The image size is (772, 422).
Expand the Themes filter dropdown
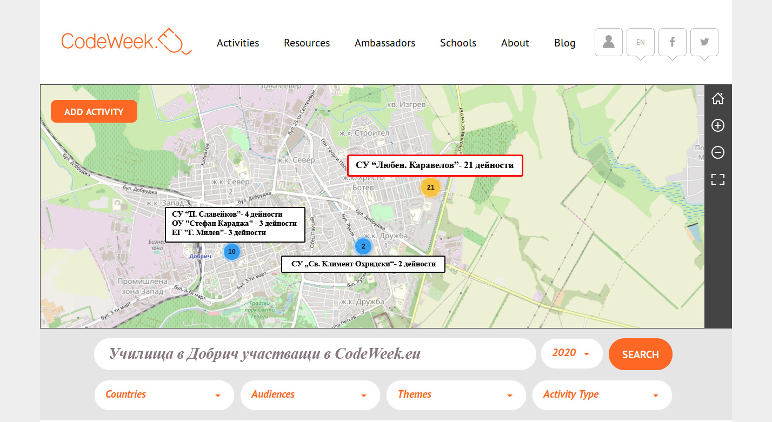[456, 395]
